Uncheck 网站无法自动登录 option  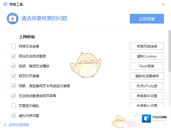[14, 56]
